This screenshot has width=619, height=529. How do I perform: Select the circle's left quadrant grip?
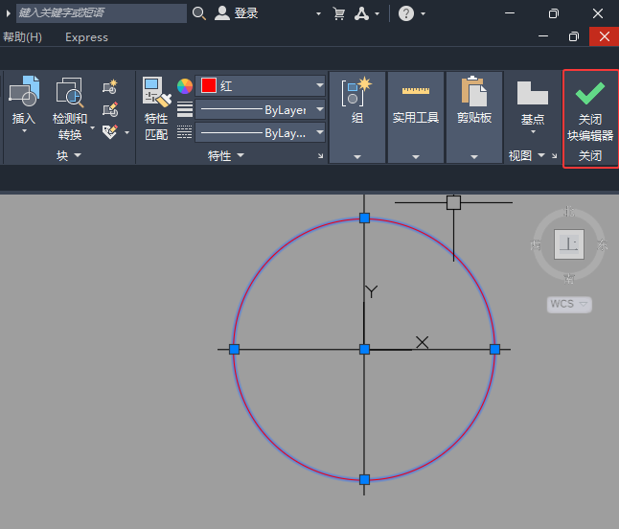234,349
